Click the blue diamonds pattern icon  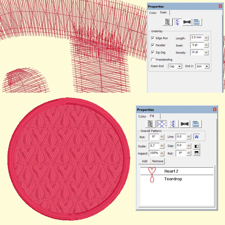point(197,137)
